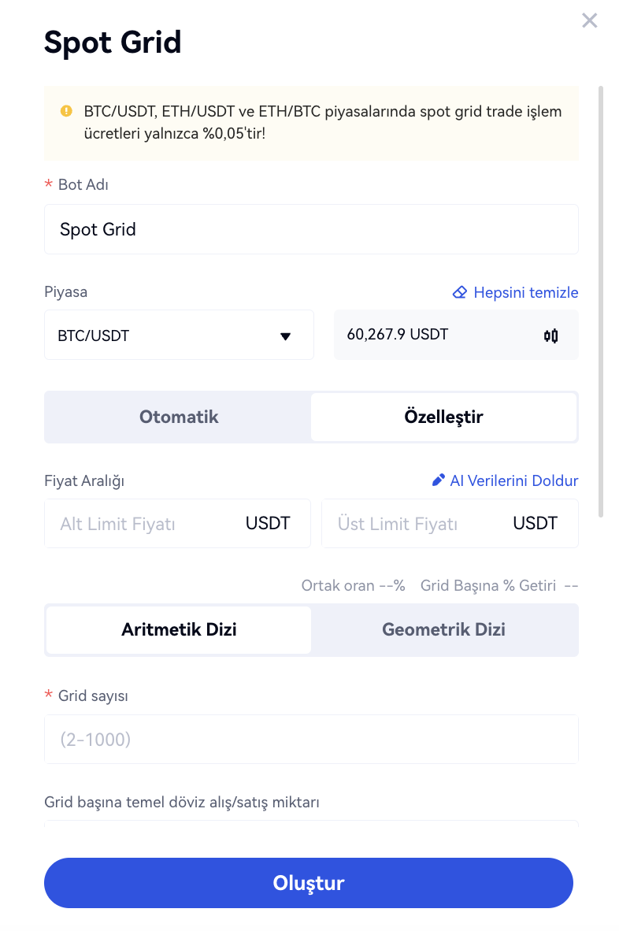Click the yellow warning info icon

66,111
